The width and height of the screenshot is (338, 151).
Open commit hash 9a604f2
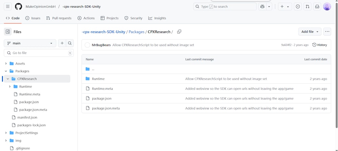pyautogui.click(x=286, y=45)
